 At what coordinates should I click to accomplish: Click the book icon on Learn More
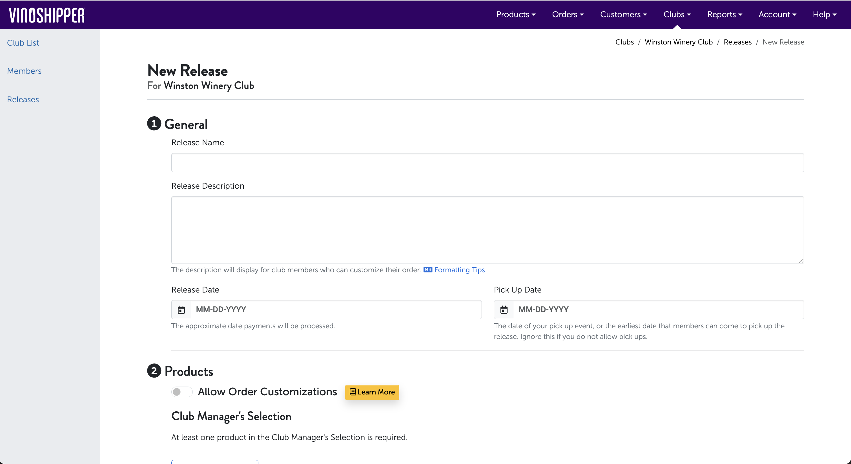point(353,392)
